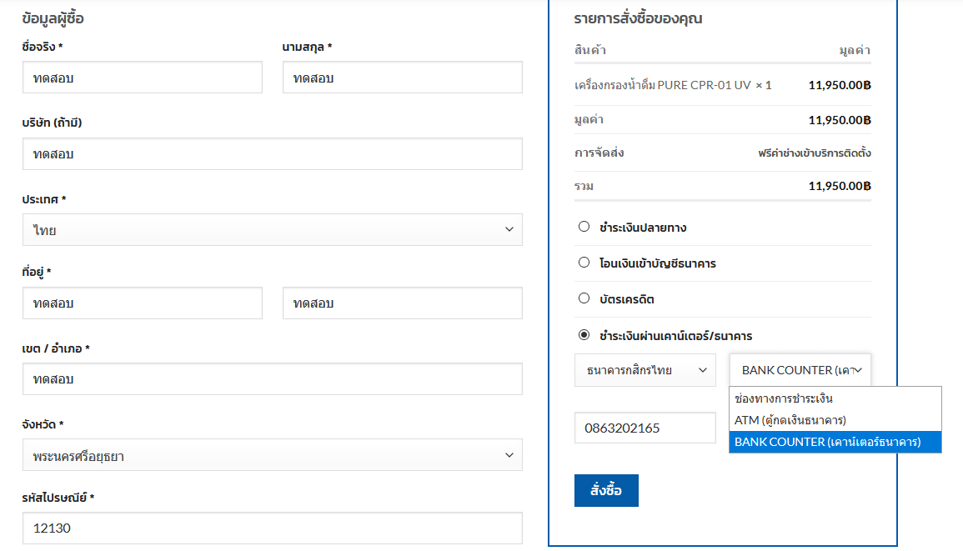Open the country dropdown showing ไทย
The image size is (963, 551).
click(272, 230)
